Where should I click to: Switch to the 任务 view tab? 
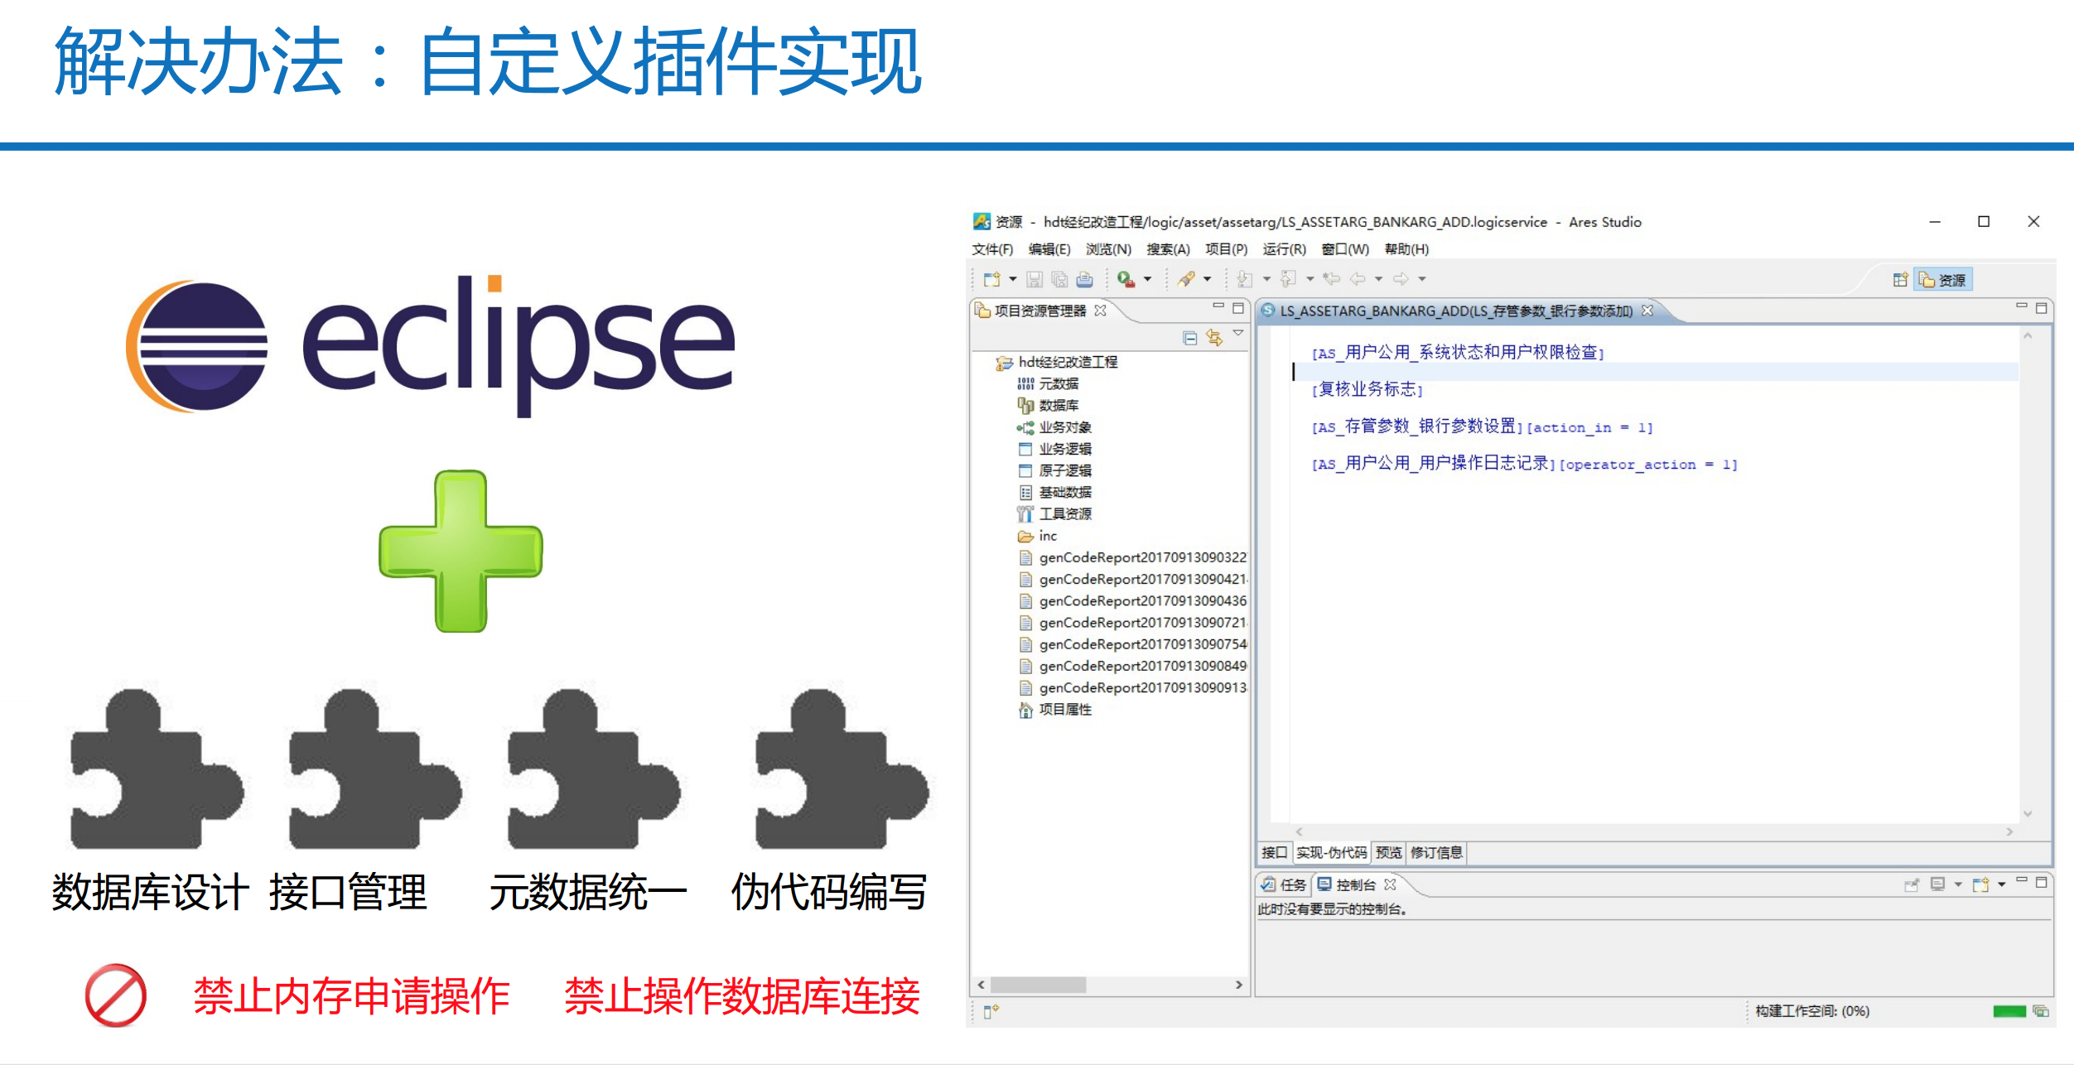point(1284,884)
